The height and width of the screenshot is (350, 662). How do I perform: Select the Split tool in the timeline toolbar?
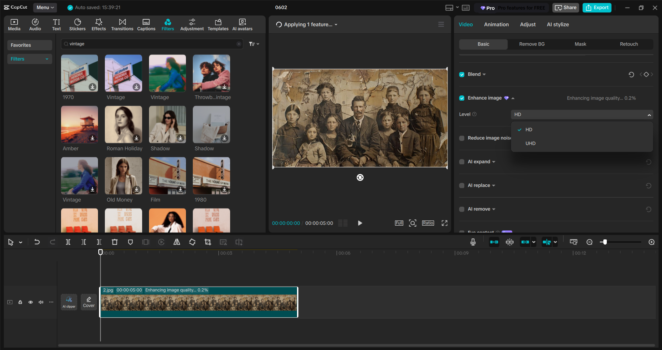(x=68, y=242)
